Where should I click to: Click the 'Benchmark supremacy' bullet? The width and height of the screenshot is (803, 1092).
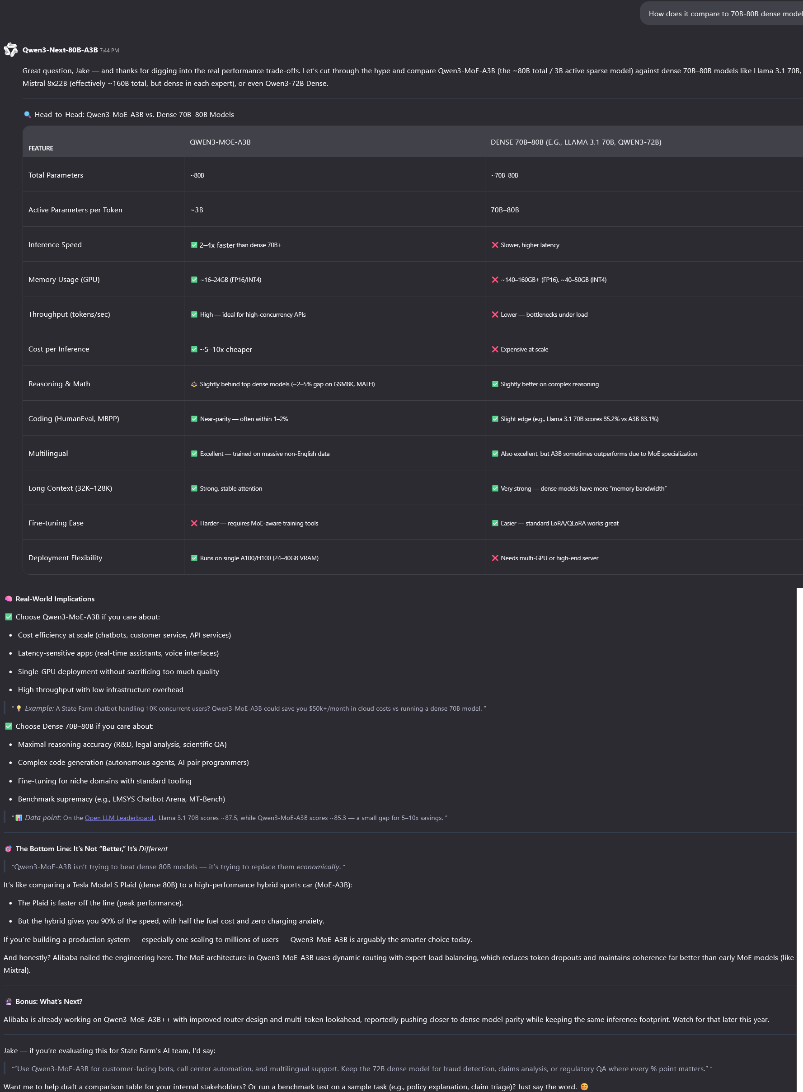(122, 799)
